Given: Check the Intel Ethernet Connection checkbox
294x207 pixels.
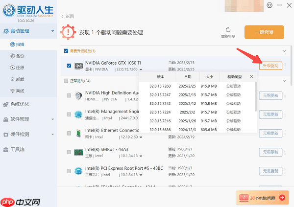Looking at the screenshot, I should pyautogui.click(x=69, y=133).
